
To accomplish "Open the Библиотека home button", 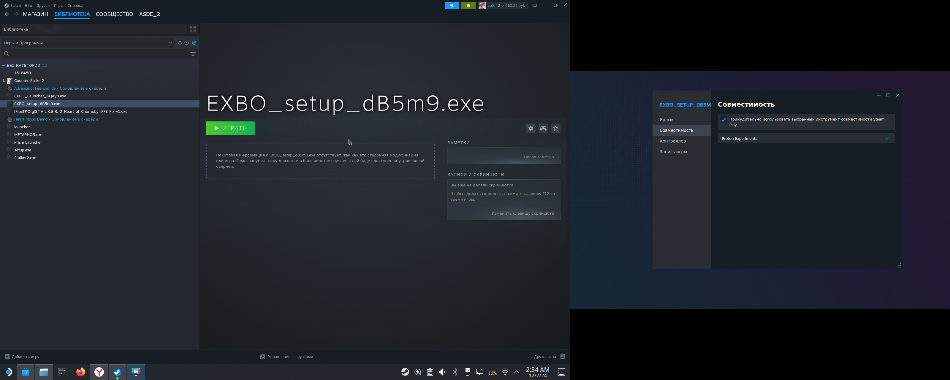I will click(x=94, y=29).
